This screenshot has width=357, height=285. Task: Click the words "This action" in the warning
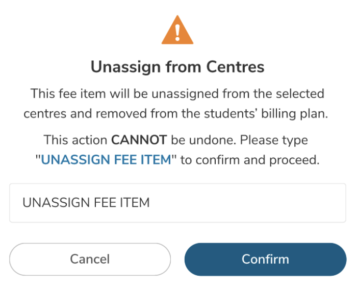click(75, 140)
